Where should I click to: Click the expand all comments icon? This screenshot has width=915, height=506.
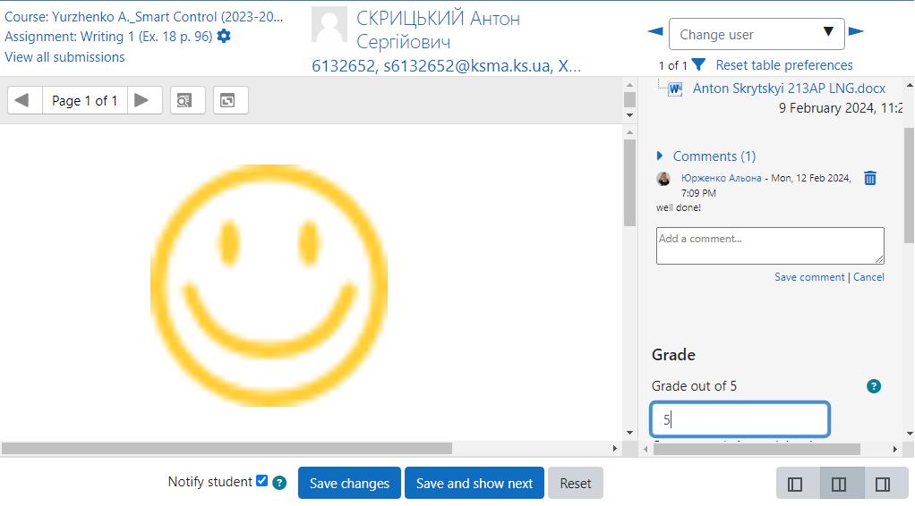pyautogui.click(x=229, y=100)
